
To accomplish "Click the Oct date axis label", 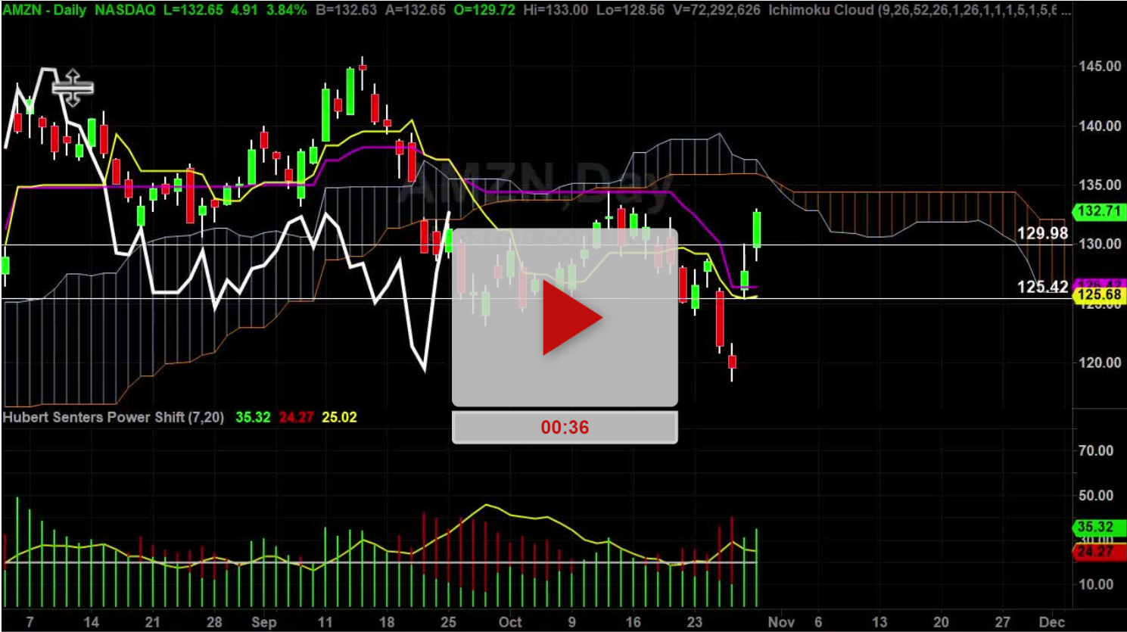I will 510,622.
